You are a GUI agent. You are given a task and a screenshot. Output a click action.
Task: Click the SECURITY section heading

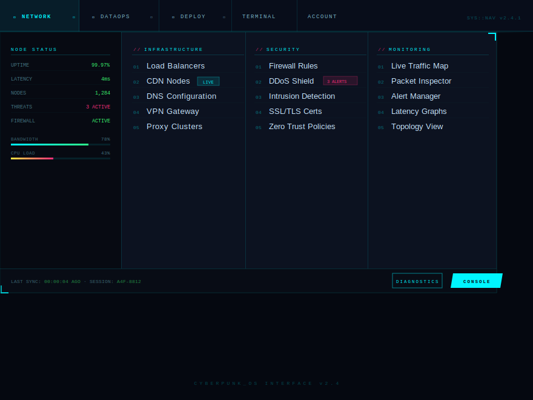pos(283,50)
